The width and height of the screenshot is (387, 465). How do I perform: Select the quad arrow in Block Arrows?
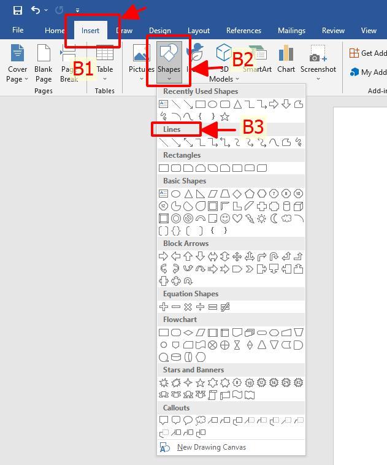237,256
